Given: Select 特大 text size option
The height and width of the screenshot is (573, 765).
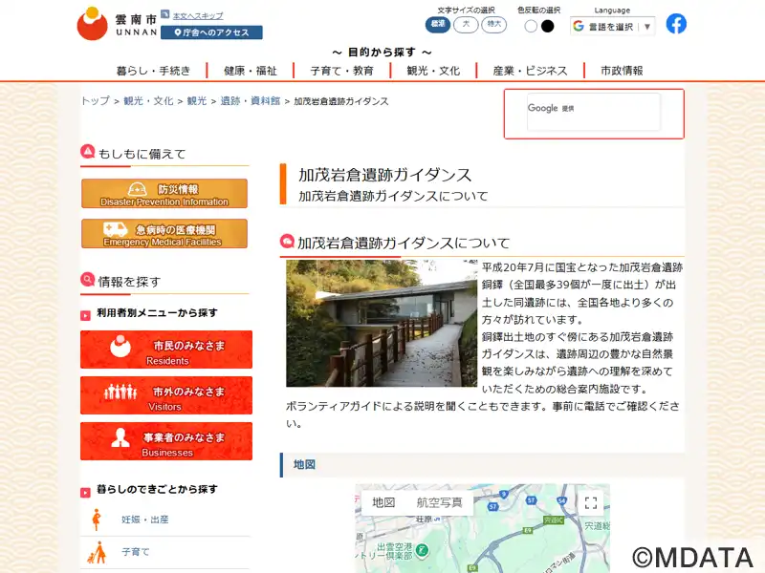Looking at the screenshot, I should tap(493, 25).
